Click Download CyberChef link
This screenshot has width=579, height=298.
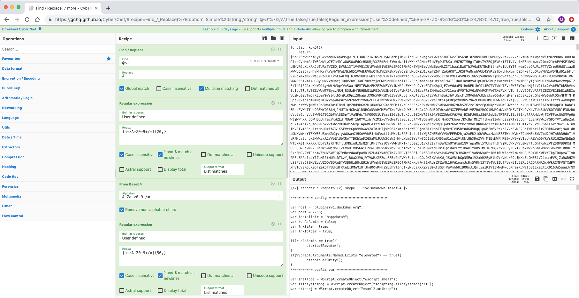click(x=19, y=29)
